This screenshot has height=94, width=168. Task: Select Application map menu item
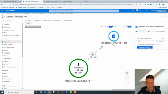[x=8, y=42]
